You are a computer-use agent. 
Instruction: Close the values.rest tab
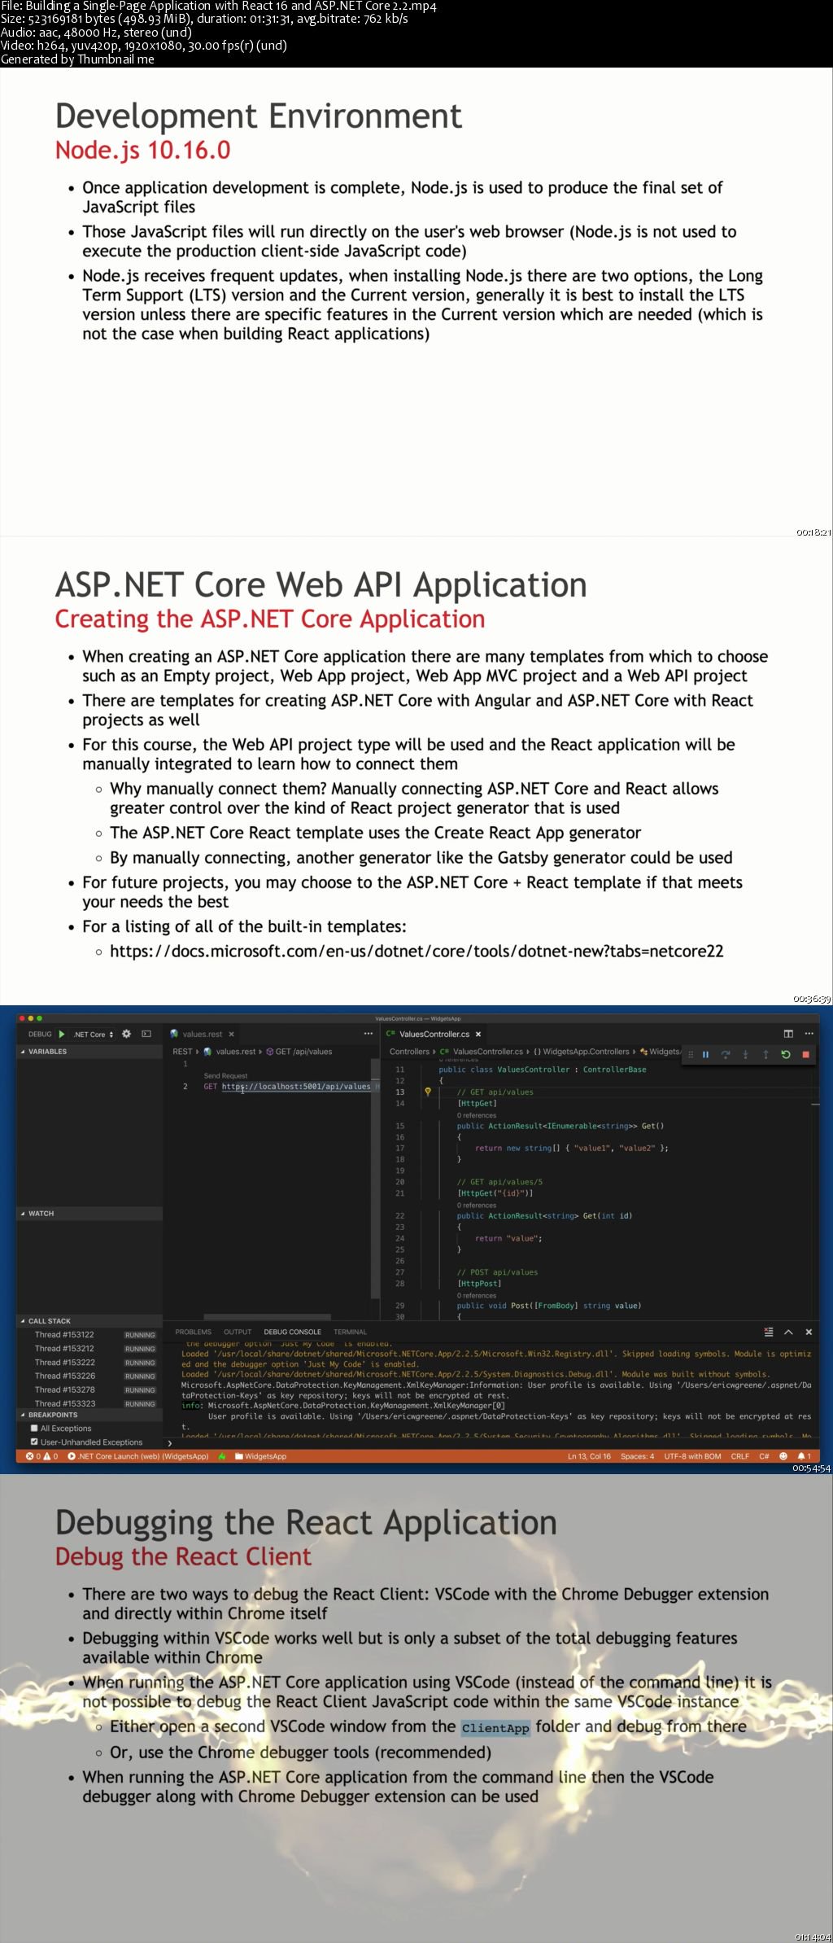(x=231, y=1034)
